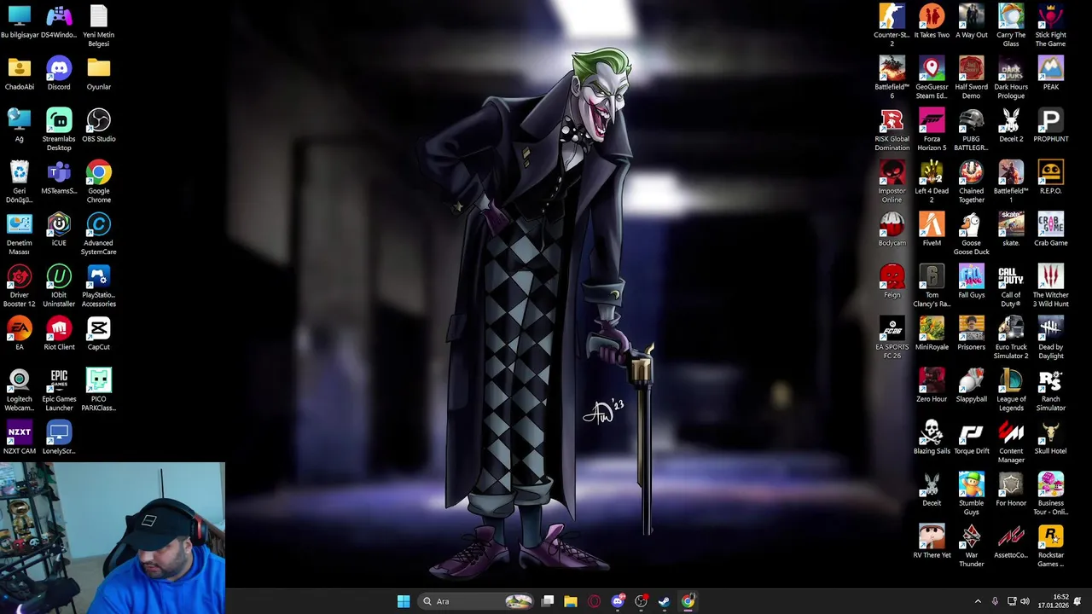Image resolution: width=1092 pixels, height=614 pixels.
Task: Select Forza Horizon 5 shortcut
Action: pyautogui.click(x=932, y=130)
